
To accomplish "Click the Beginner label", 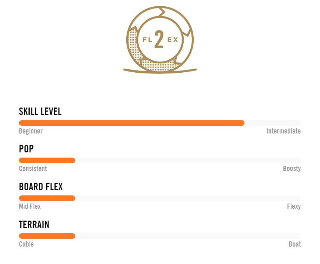I will pos(31,131).
